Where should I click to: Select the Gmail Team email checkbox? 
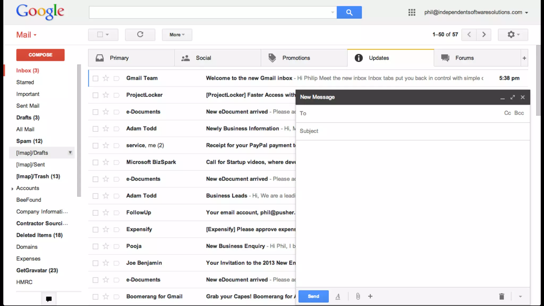(x=95, y=78)
